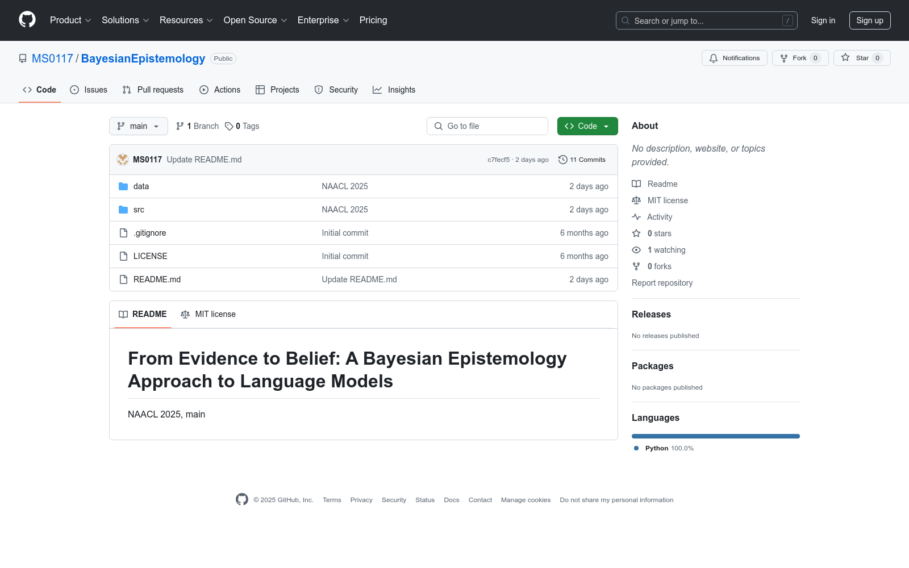This screenshot has height=568, width=909.
Task: Expand the Enterprise menu
Action: pos(323,20)
